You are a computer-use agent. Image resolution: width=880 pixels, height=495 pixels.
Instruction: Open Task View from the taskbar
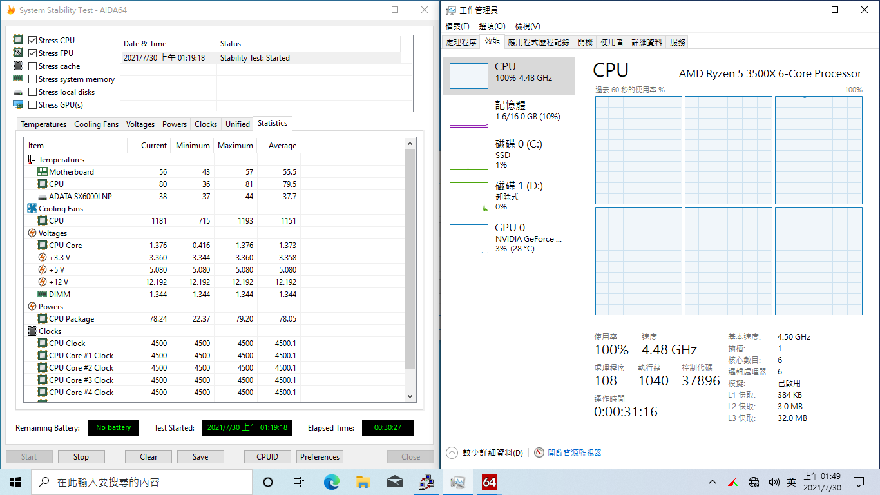299,481
